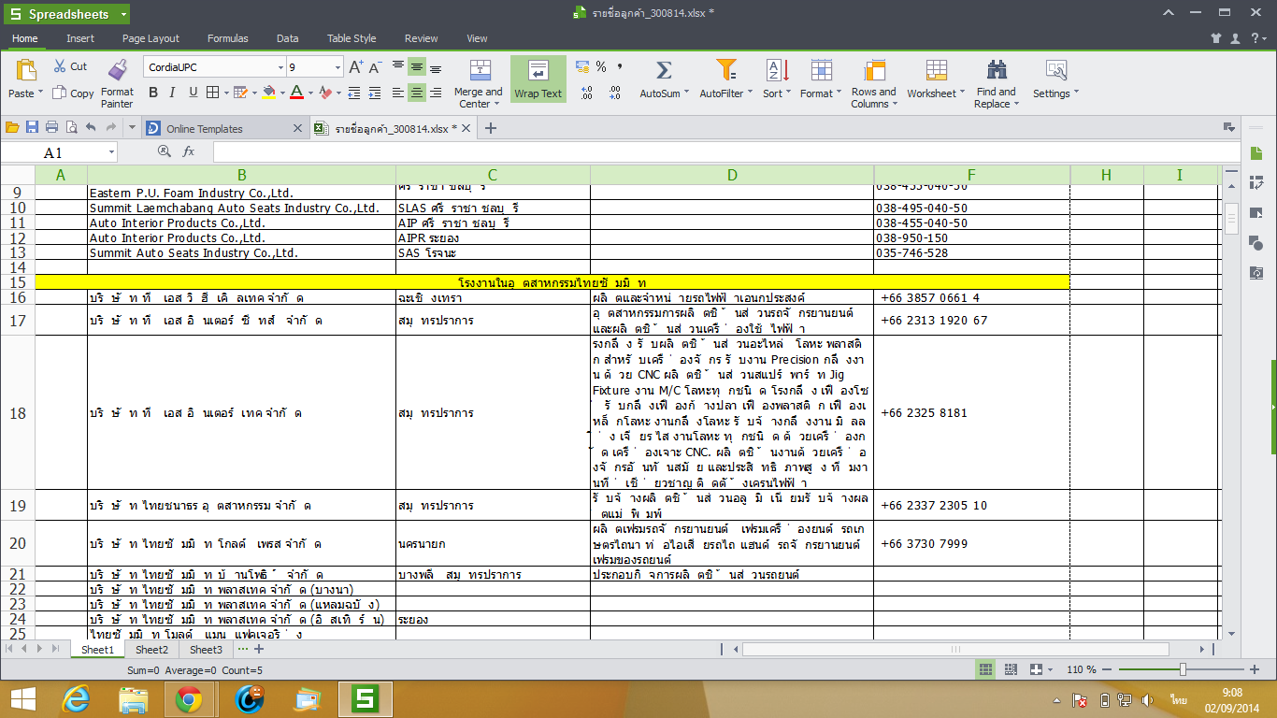The height and width of the screenshot is (718, 1277).
Task: Toggle Italic formatting
Action: tap(174, 92)
